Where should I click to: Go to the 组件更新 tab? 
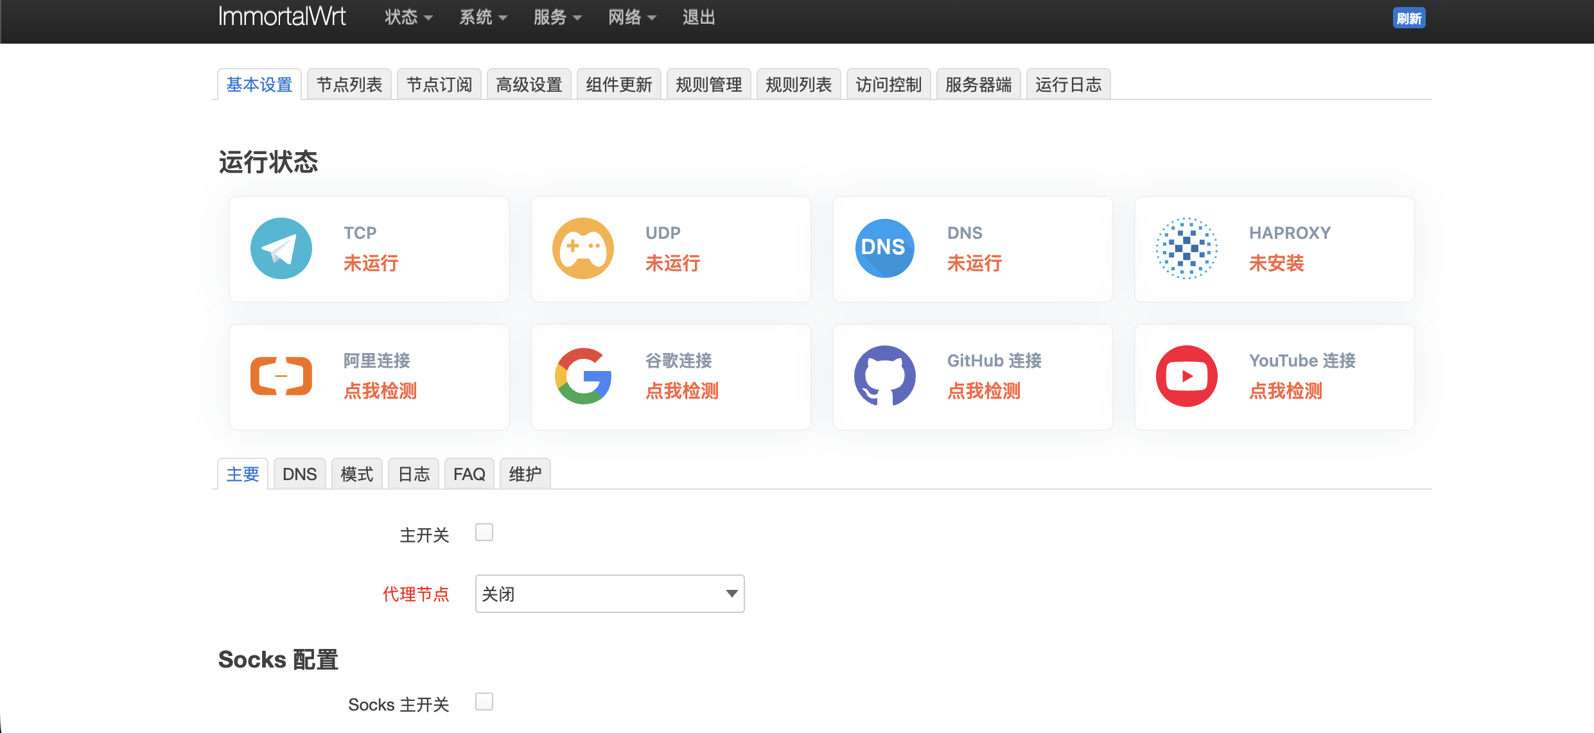point(619,84)
